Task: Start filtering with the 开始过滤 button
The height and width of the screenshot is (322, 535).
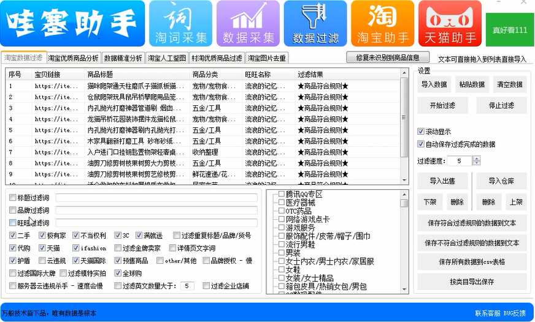Action: pyautogui.click(x=442, y=105)
